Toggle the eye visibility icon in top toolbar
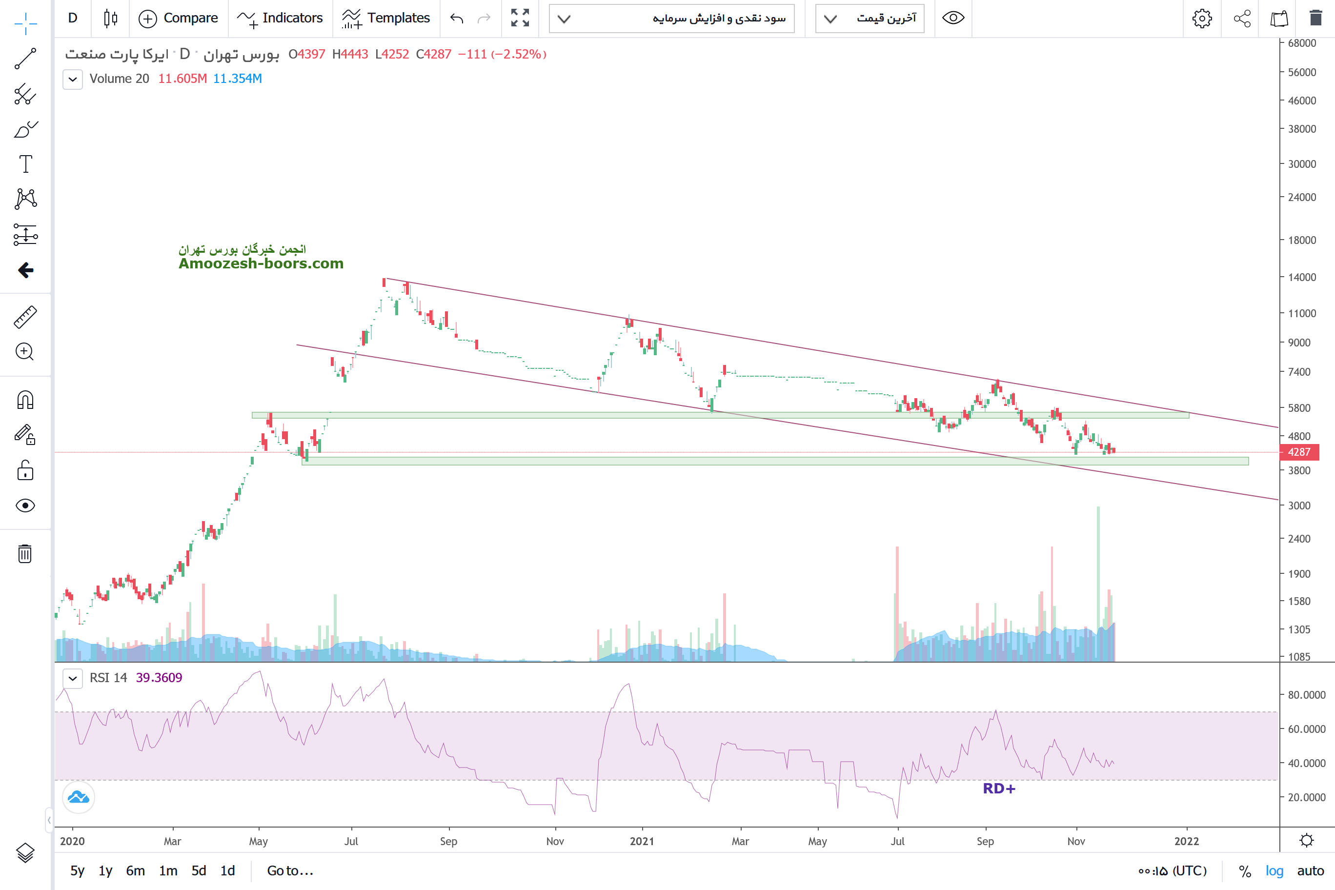This screenshot has height=890, width=1335. pos(953,18)
